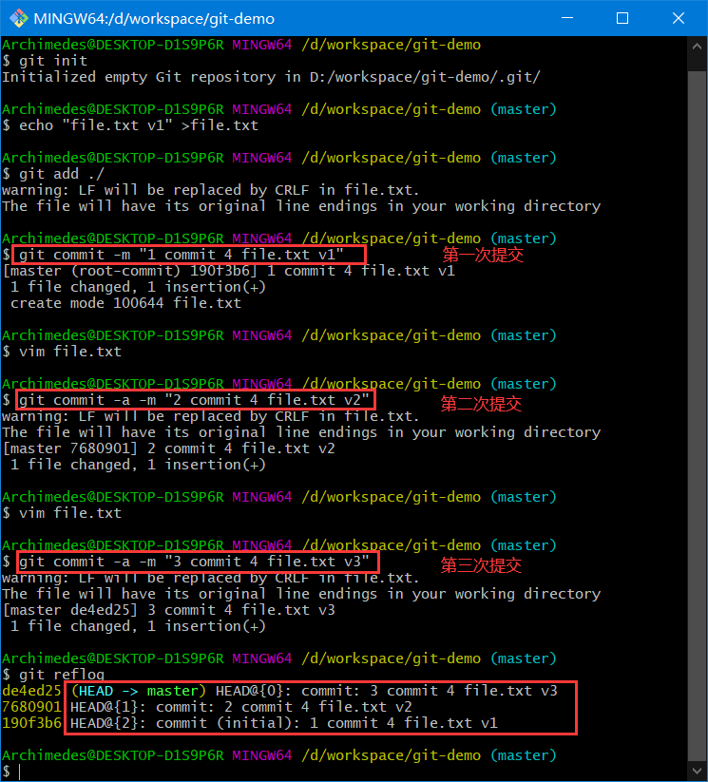Image resolution: width=708 pixels, height=782 pixels.
Task: Click commit hash '190f3b6' in reflog output
Action: tap(31, 723)
